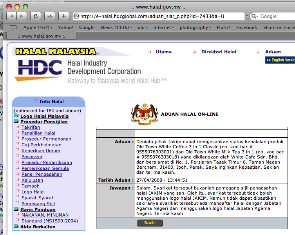Switch to English Version
The height and width of the screenshot is (235, 295).
[280, 60]
